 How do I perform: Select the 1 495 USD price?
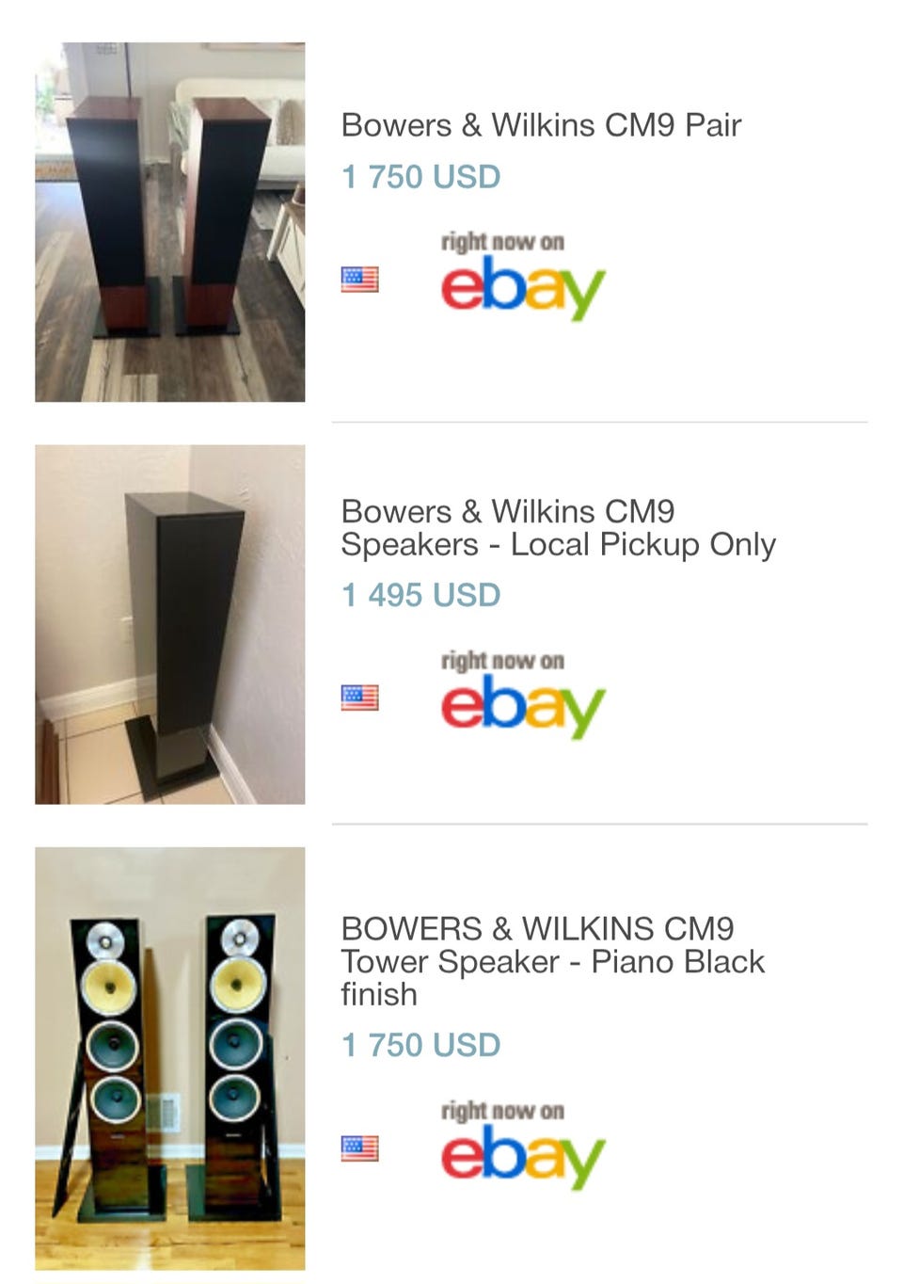[x=420, y=595]
